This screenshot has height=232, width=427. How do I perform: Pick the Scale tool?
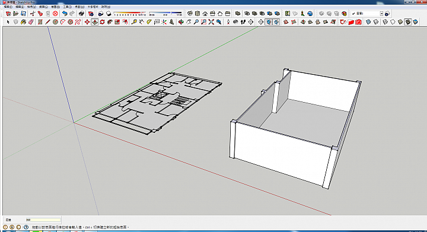coord(117,22)
